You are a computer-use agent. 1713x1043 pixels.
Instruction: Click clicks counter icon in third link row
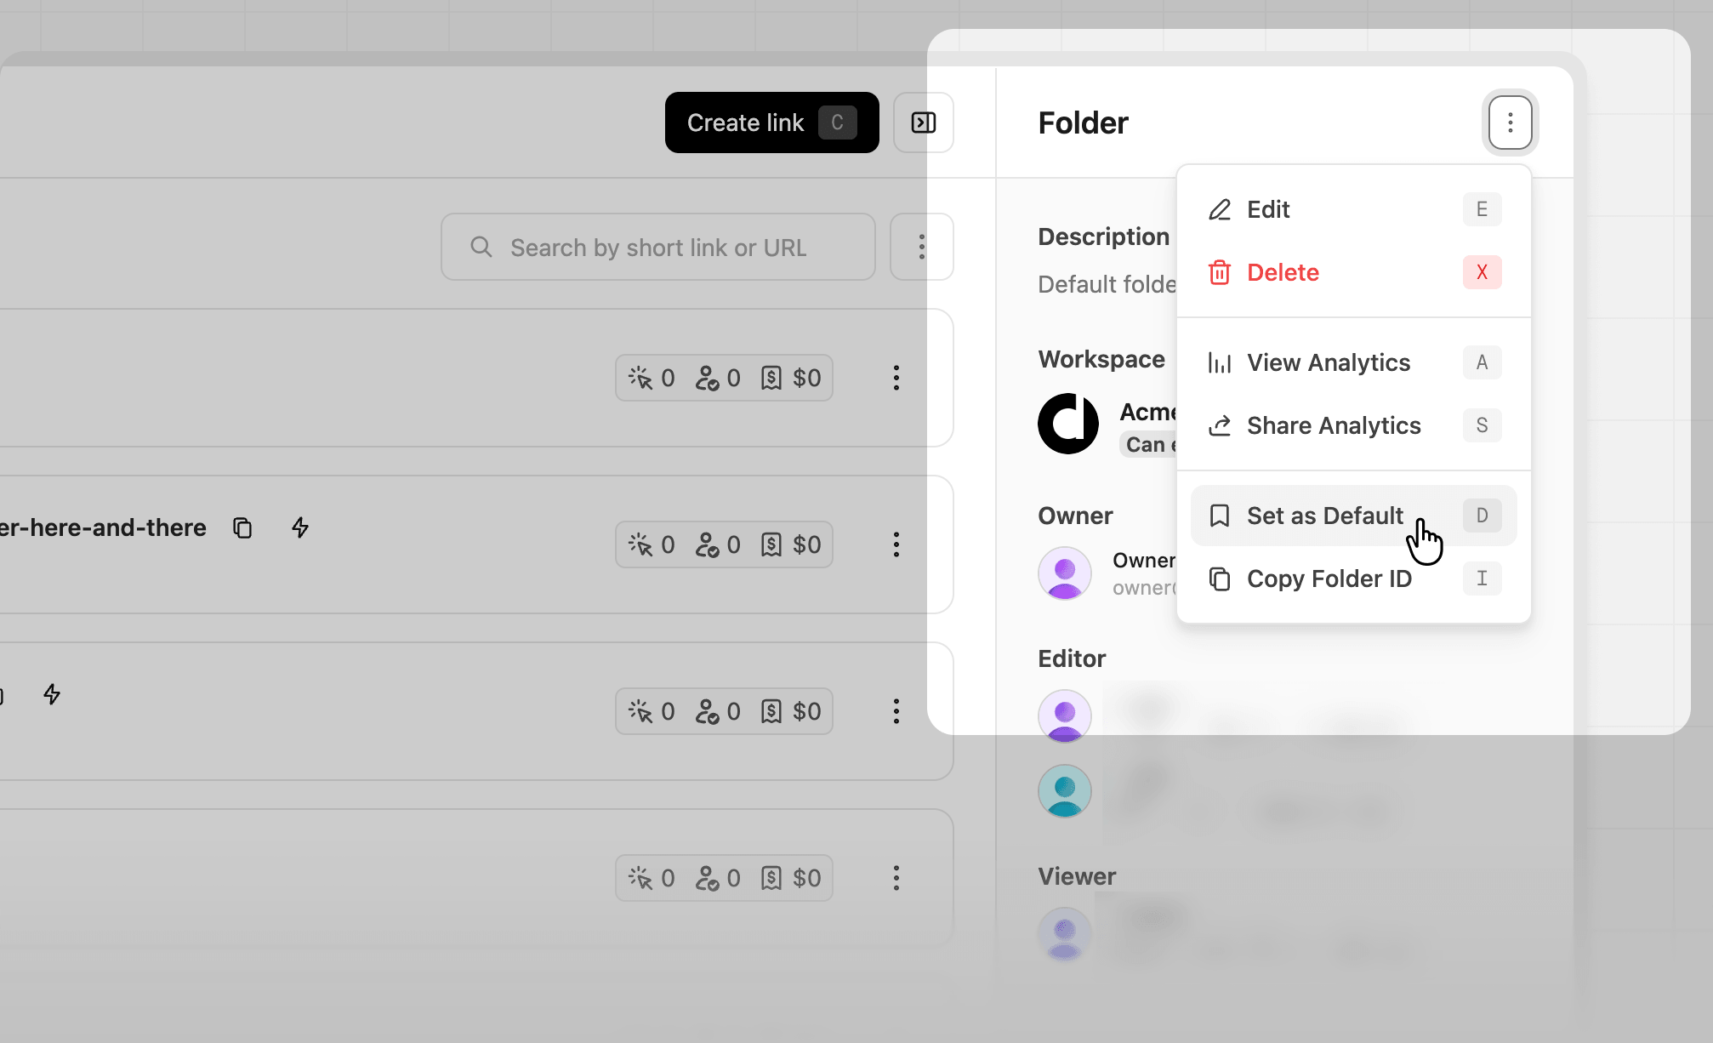(640, 711)
